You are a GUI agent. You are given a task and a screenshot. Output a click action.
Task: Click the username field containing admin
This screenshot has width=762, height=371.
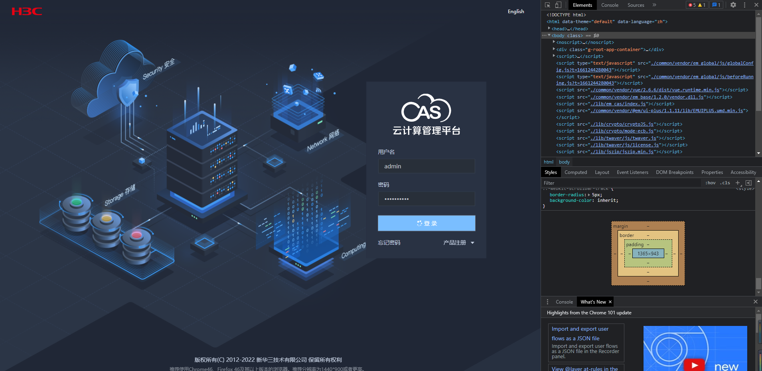click(426, 166)
